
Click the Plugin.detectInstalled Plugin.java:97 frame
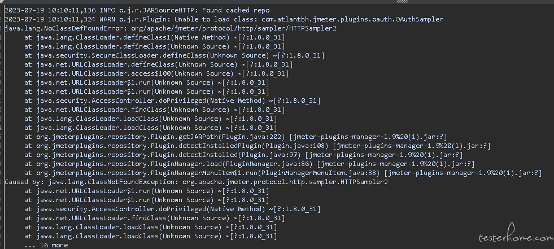[x=243, y=155]
